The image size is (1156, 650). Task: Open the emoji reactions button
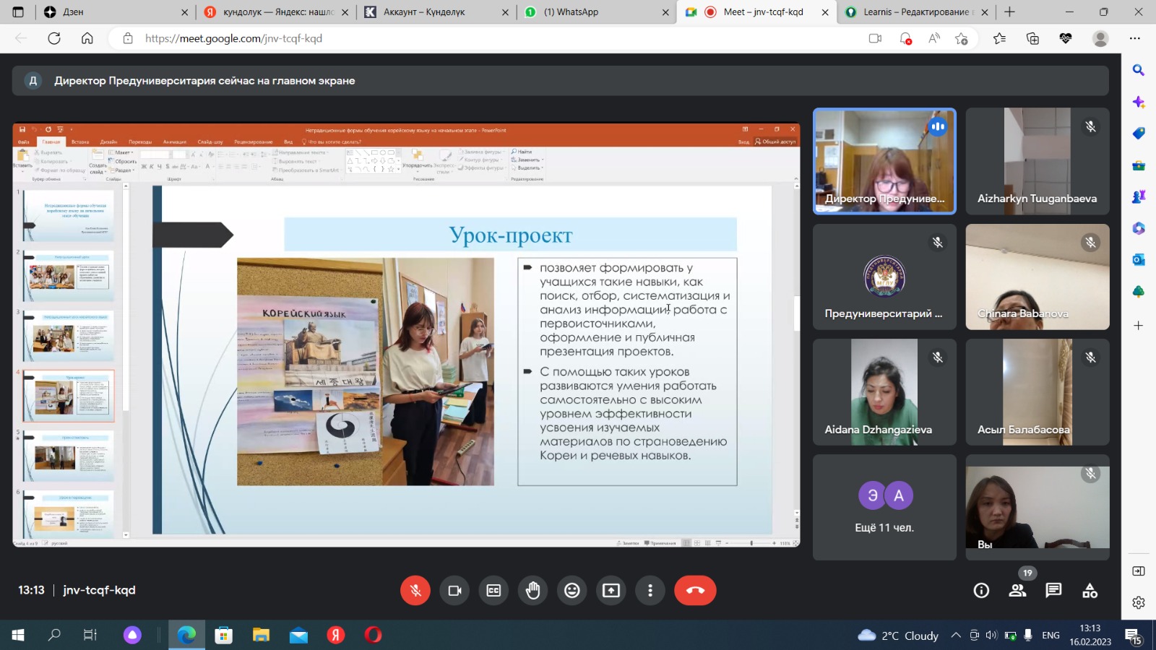point(571,591)
